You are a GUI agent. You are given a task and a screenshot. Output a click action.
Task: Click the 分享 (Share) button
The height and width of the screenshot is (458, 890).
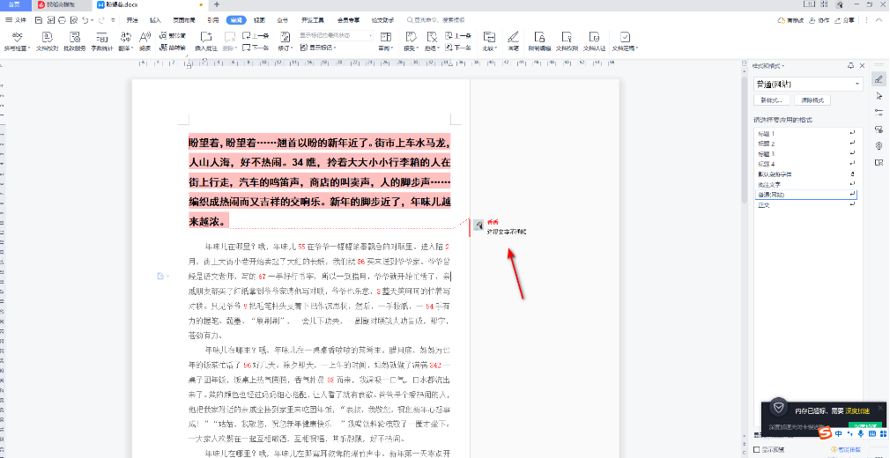coord(844,20)
